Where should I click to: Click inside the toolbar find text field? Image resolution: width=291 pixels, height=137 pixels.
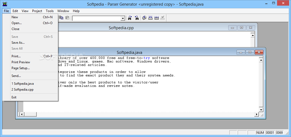[97, 18]
